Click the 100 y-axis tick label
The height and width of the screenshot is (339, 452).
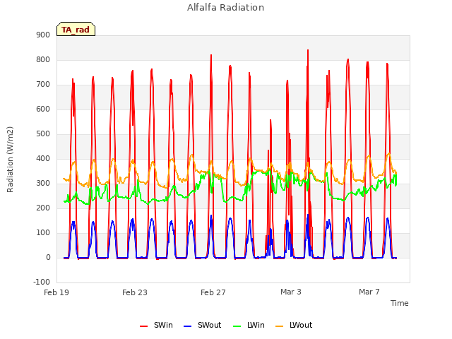point(43,232)
